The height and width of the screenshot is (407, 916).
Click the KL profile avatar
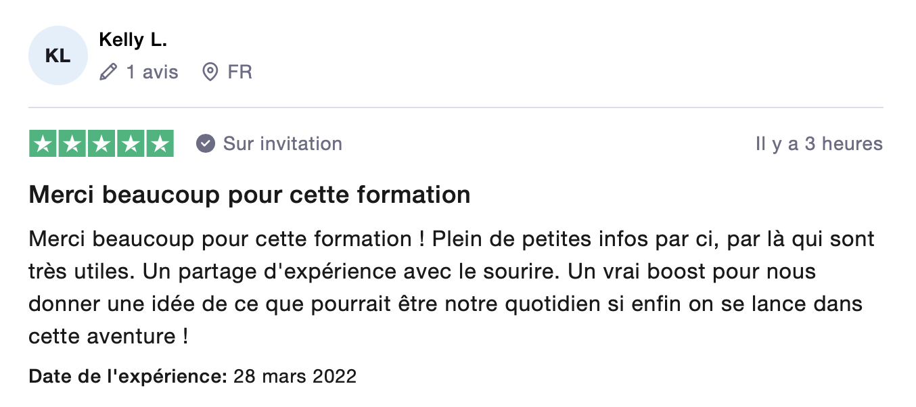click(58, 55)
